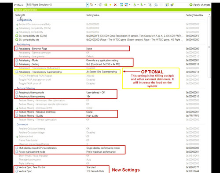Click the Apply changes button
The width and height of the screenshot is (220, 173).
click(x=200, y=5)
